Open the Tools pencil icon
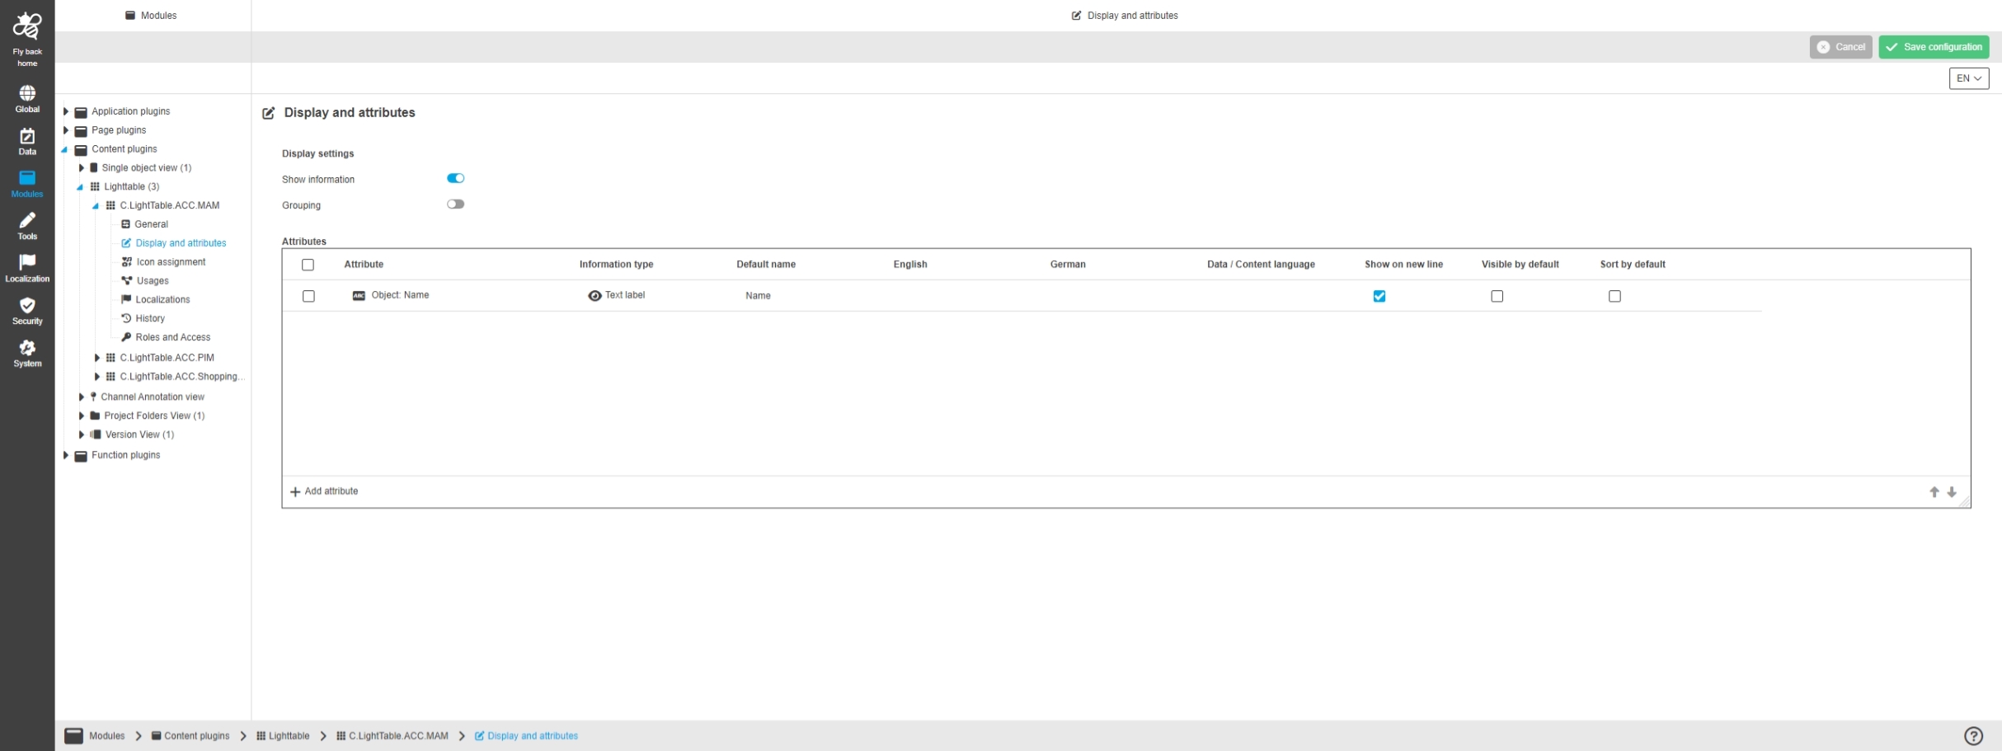The height and width of the screenshot is (751, 2002). [27, 220]
